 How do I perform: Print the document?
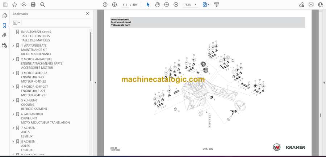pos(33,5)
